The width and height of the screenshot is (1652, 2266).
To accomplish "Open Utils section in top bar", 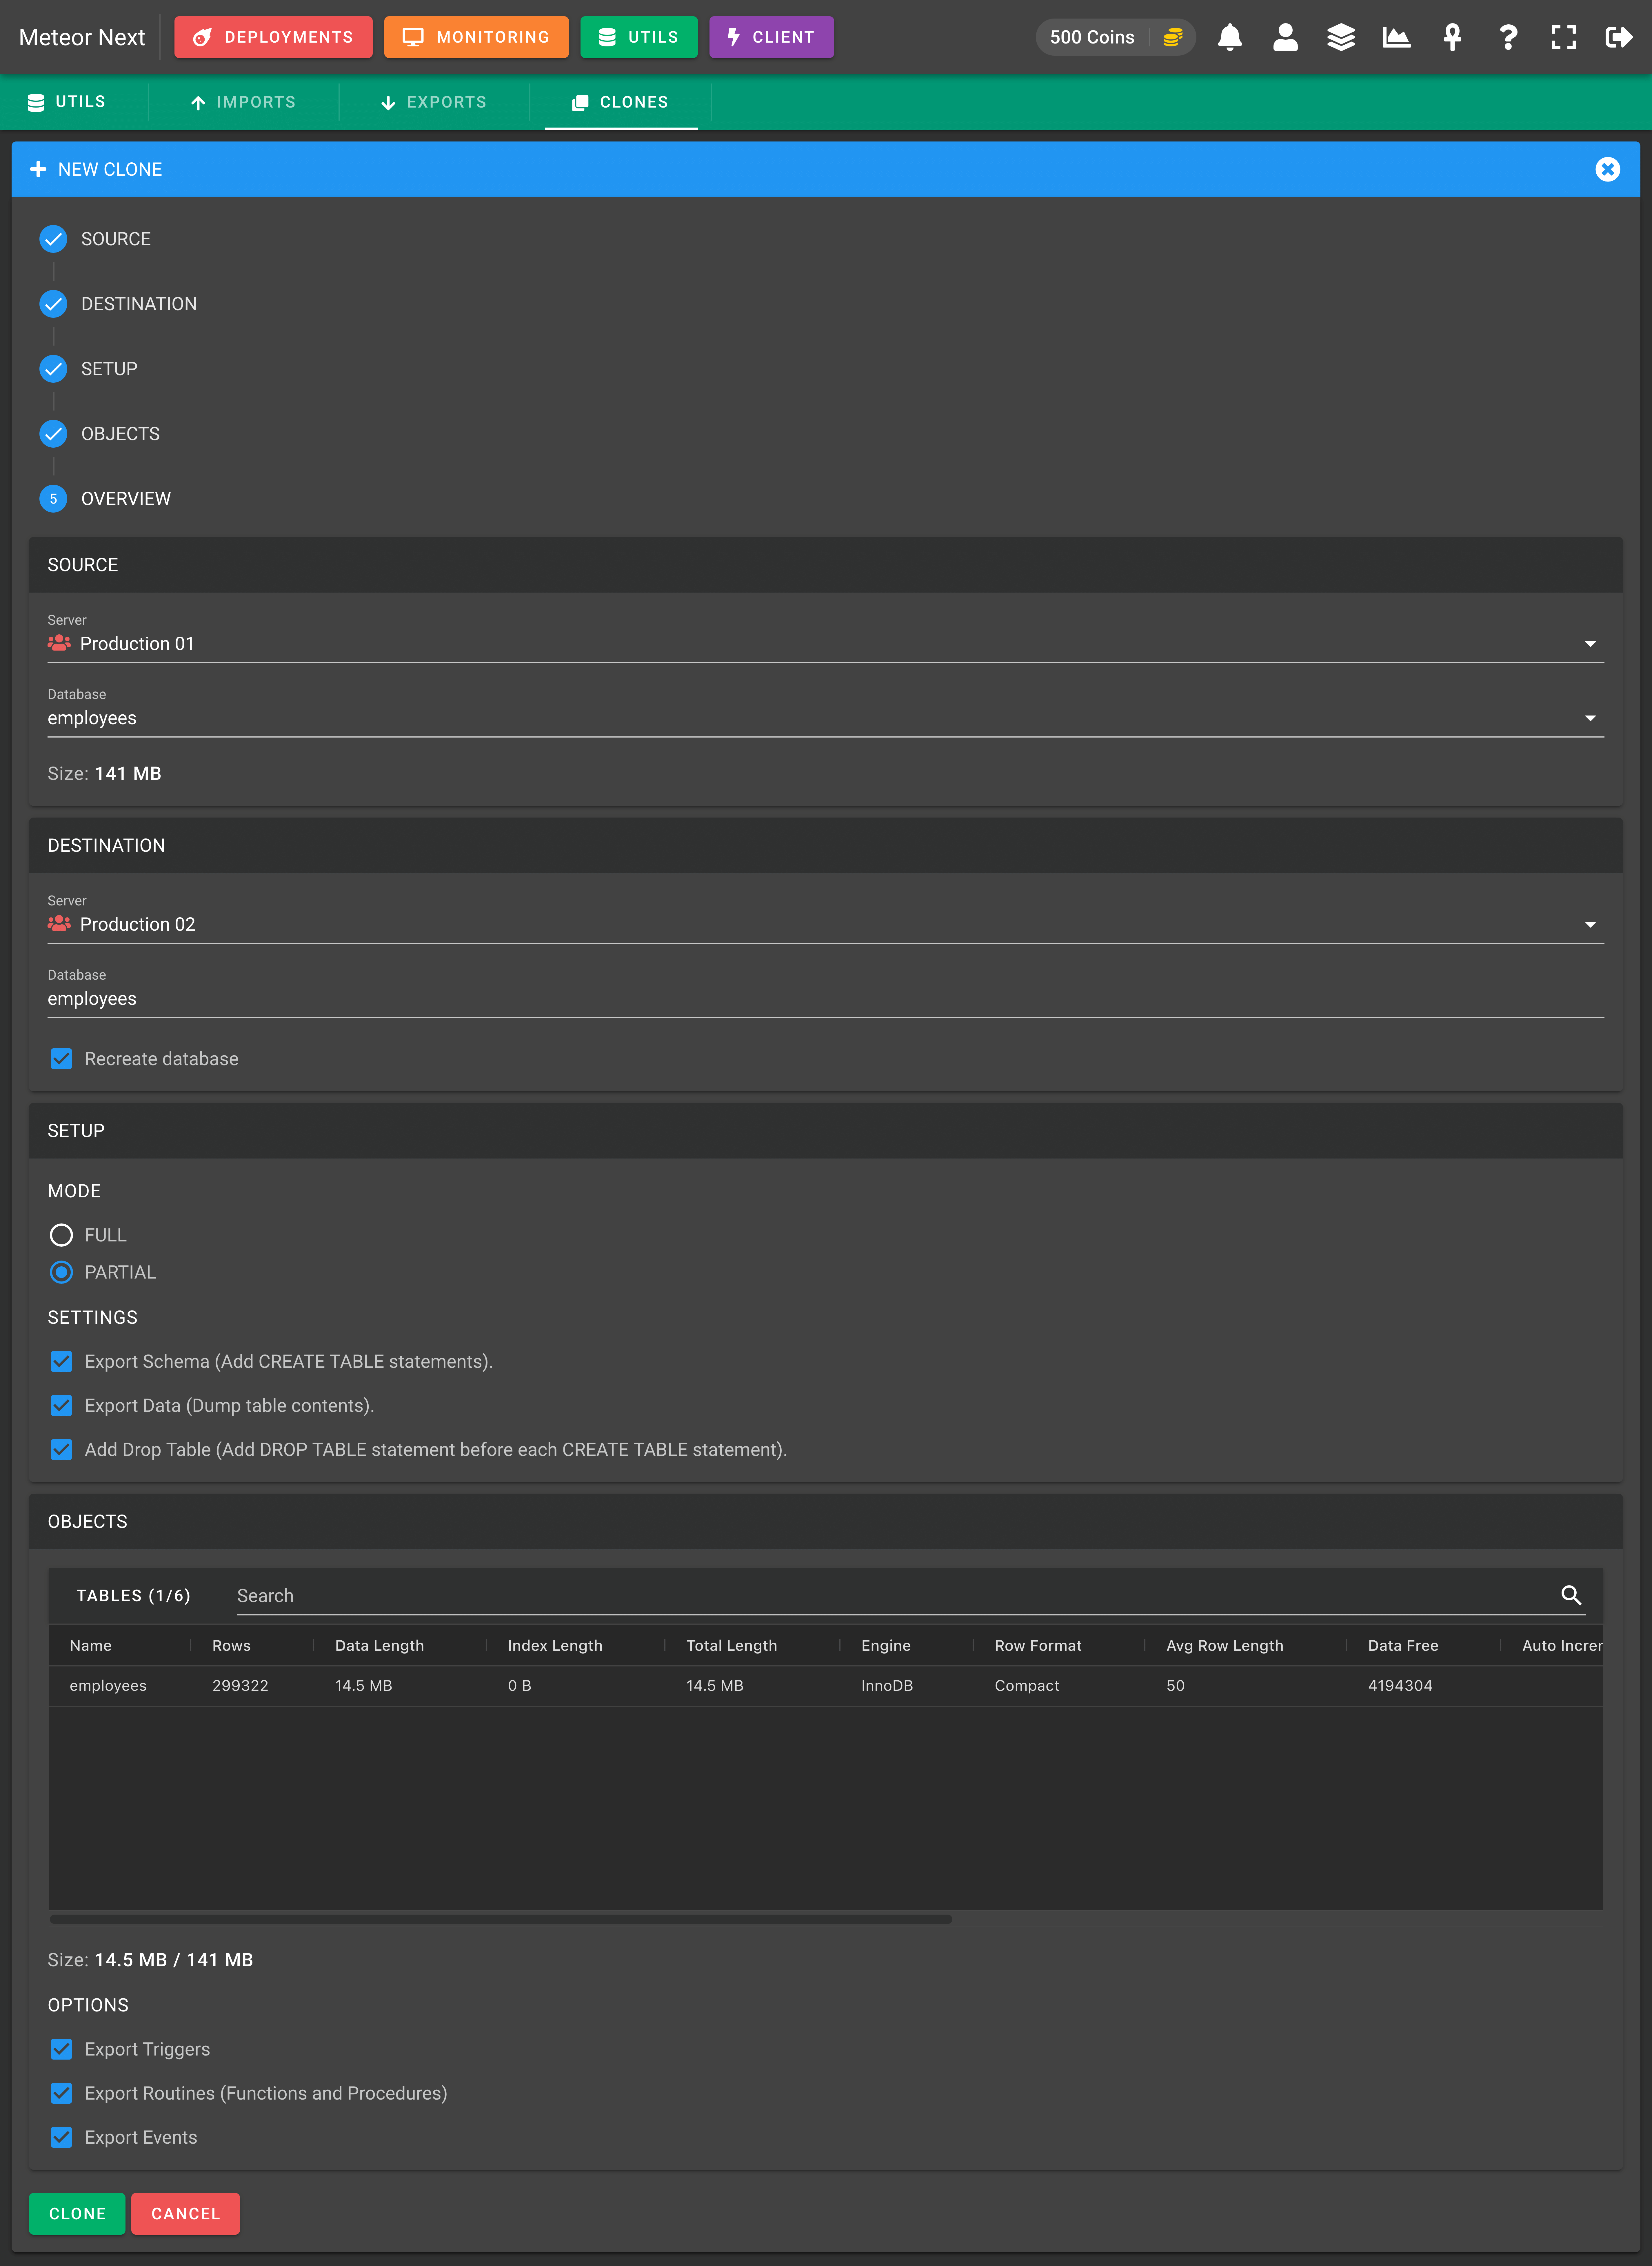I will (639, 37).
